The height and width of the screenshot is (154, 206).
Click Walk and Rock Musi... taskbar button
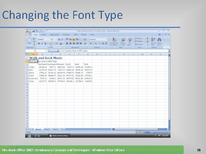click(59, 136)
